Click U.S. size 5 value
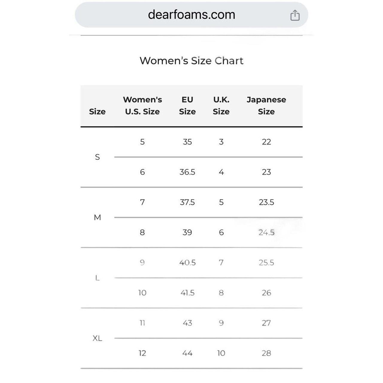 [142, 142]
